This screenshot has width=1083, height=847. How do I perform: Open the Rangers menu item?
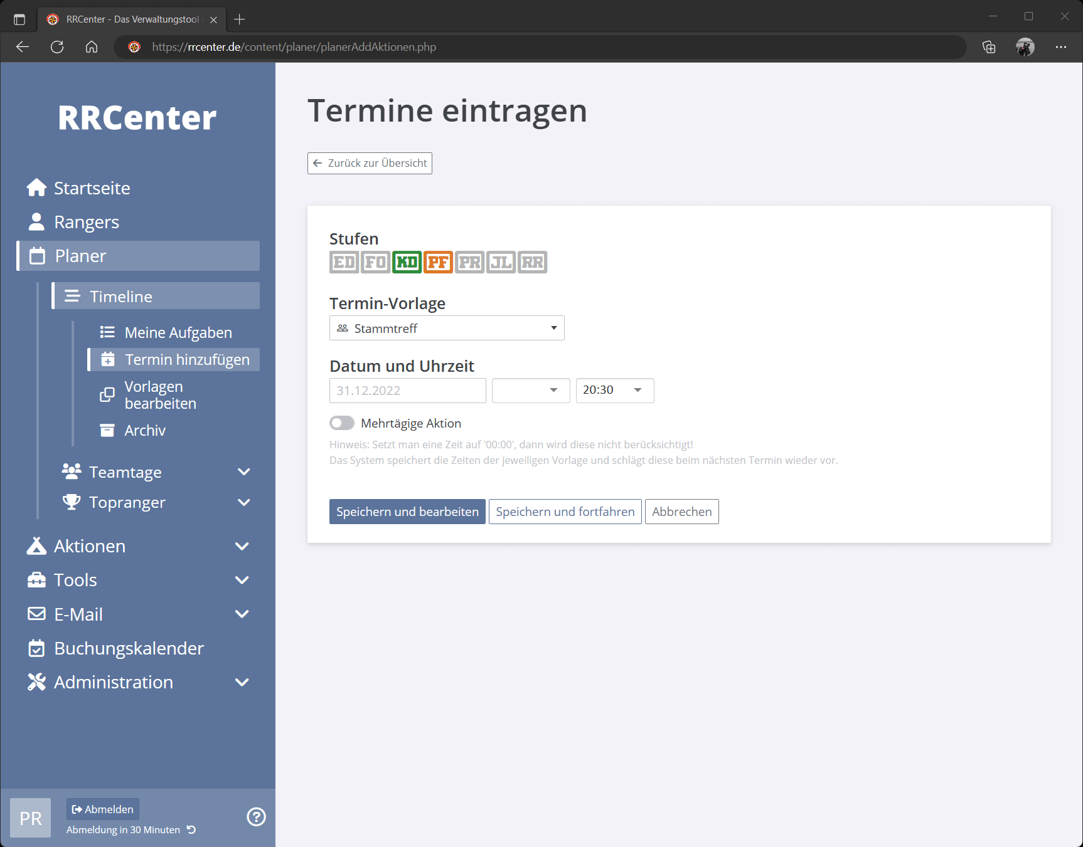86,222
